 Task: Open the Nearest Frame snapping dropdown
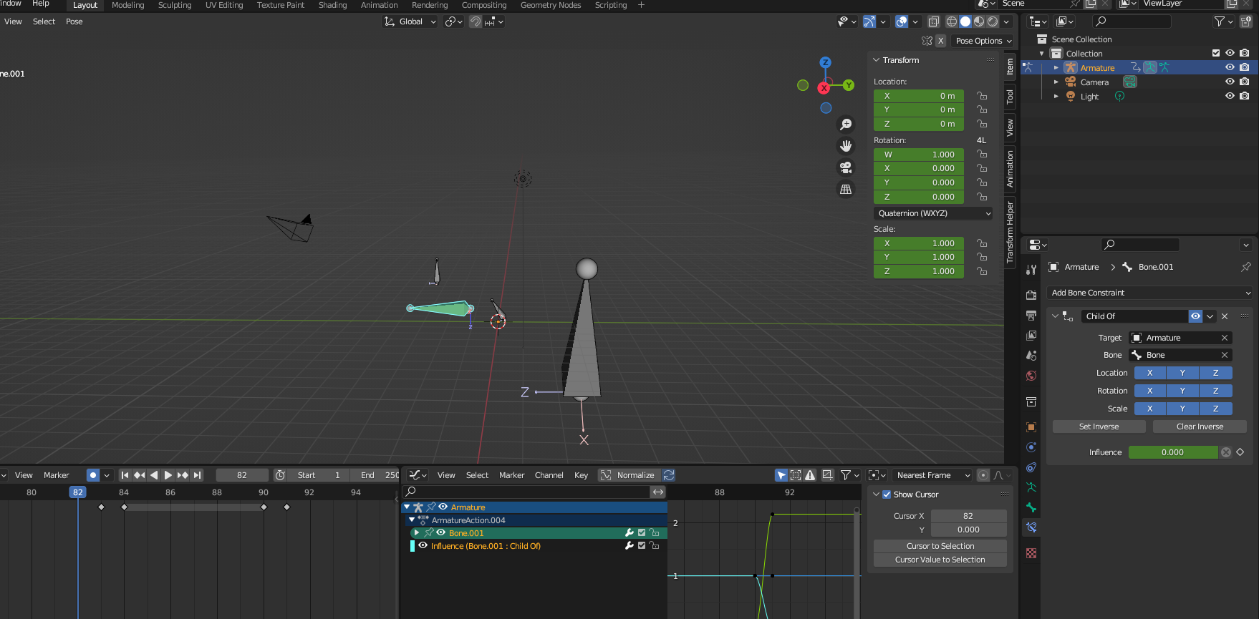[932, 475]
